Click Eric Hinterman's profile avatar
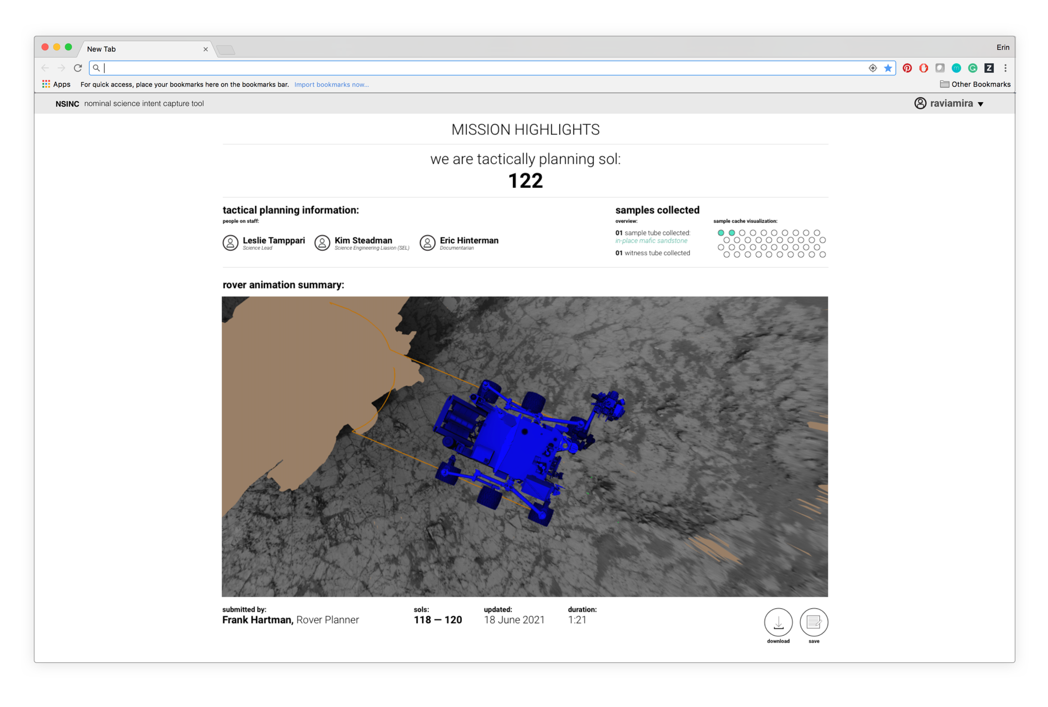 [x=427, y=243]
